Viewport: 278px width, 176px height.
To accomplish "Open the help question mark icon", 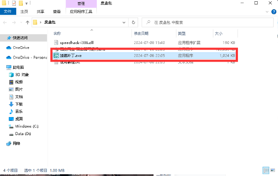I will (274, 12).
